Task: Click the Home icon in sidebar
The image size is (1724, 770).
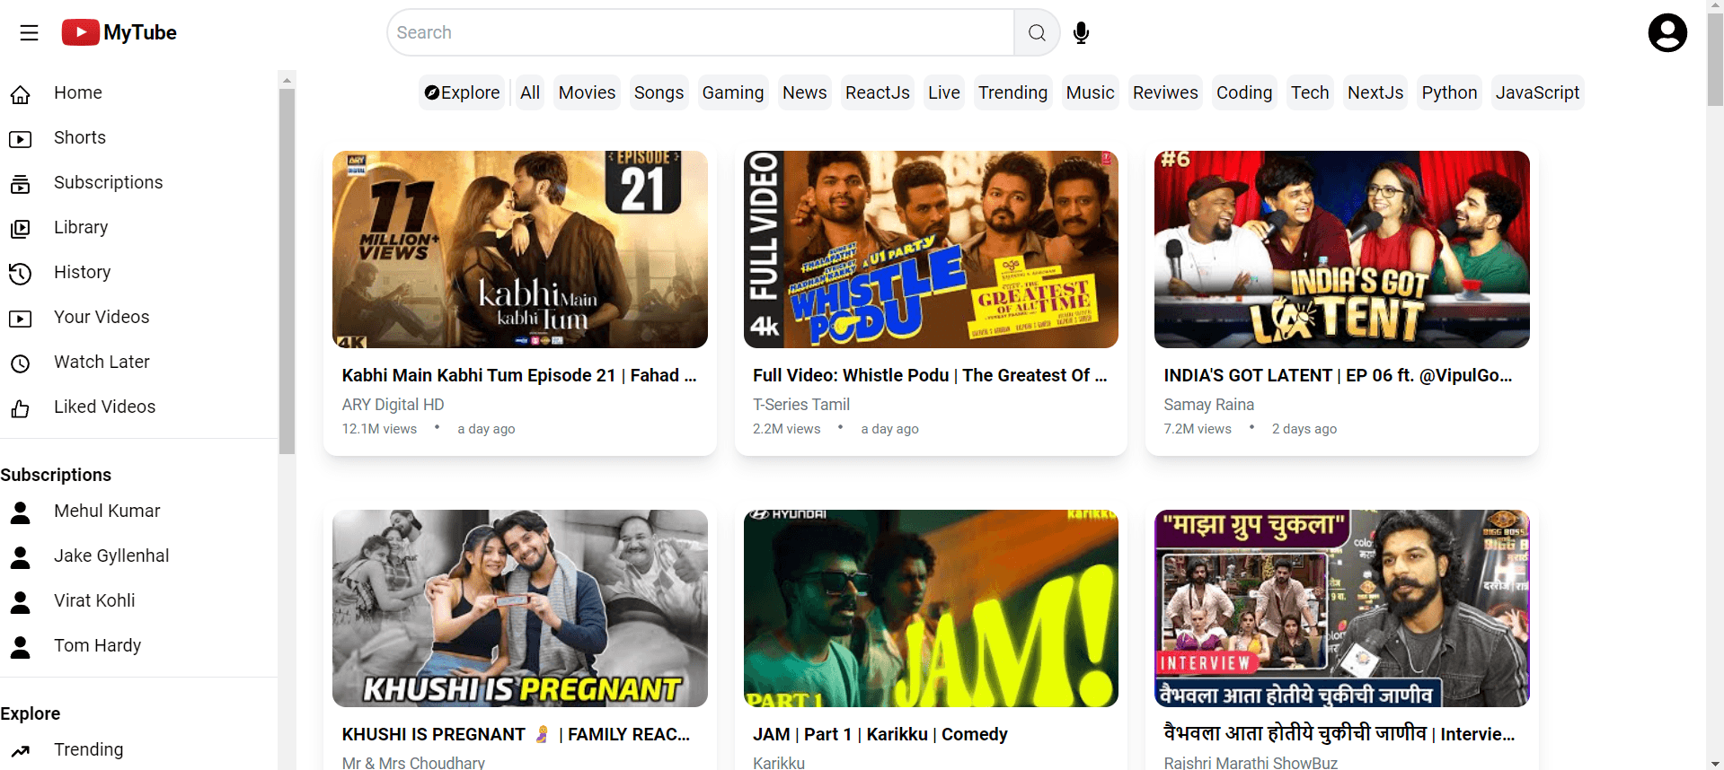Action: coord(21,94)
